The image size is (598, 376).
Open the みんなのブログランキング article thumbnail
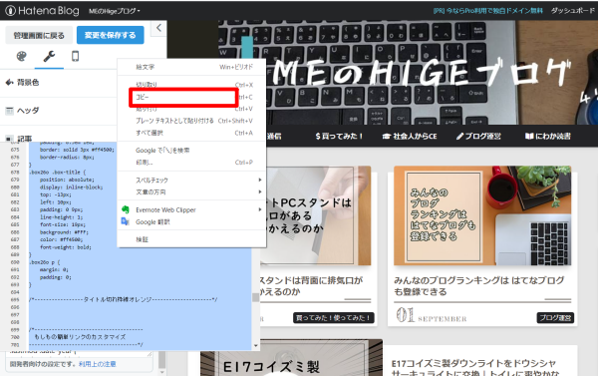(x=482, y=215)
